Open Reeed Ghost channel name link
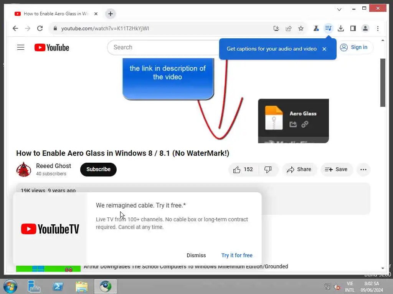The image size is (393, 294). point(53,166)
